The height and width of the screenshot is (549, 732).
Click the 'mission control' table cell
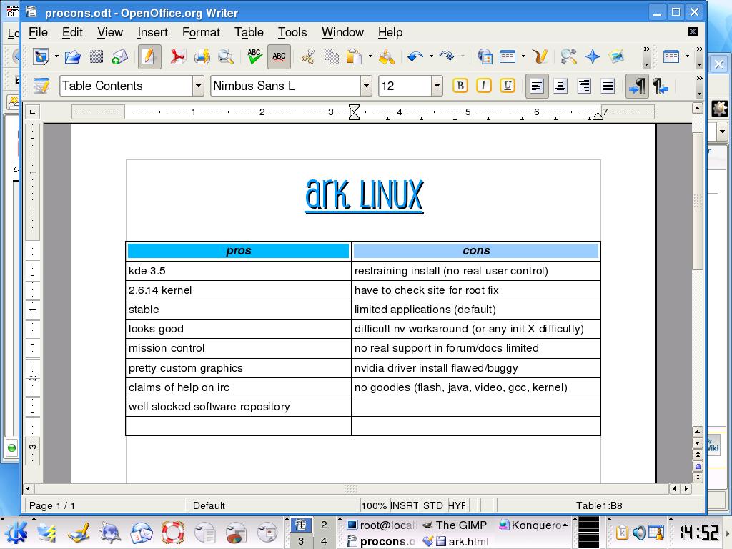coord(238,348)
